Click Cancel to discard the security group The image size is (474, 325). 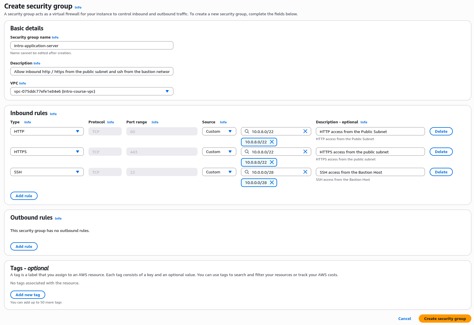click(x=404, y=319)
